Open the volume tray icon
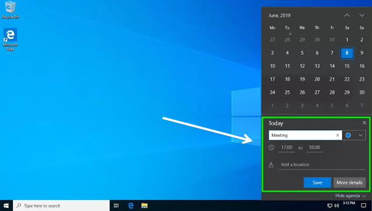 (337, 206)
